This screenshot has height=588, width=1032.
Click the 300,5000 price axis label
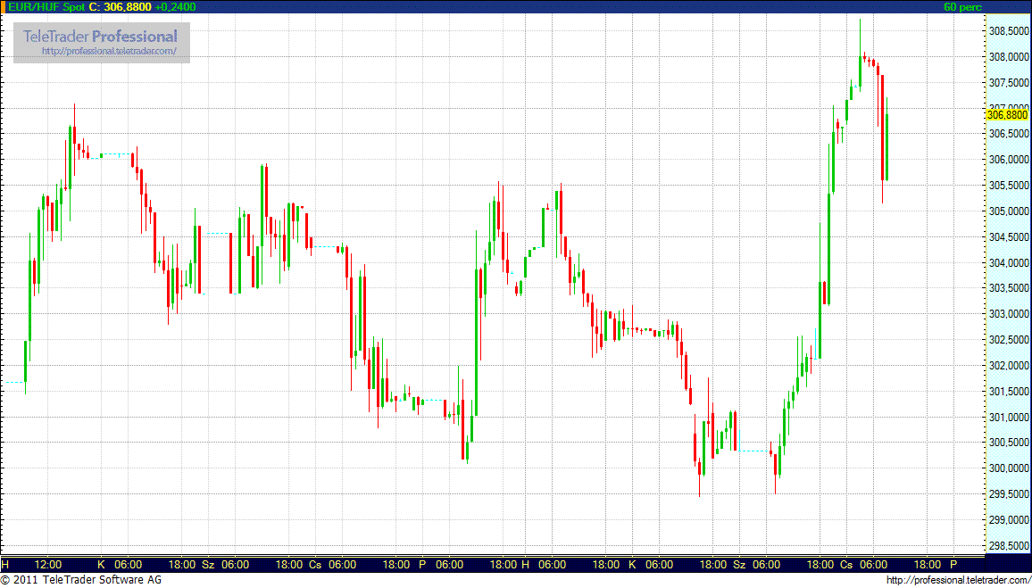pyautogui.click(x=1009, y=443)
